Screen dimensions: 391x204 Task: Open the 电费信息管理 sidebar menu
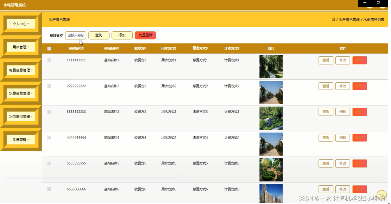[x=20, y=70]
